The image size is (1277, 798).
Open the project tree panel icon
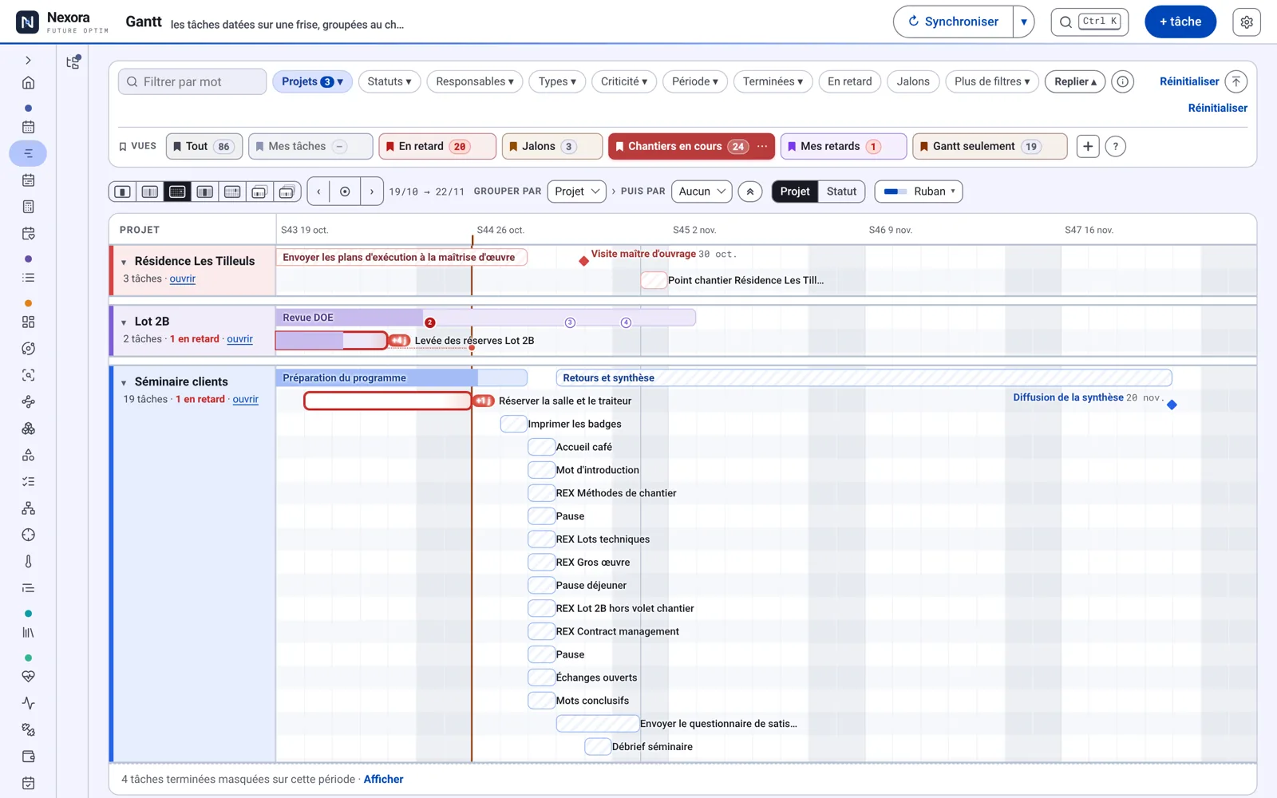pyautogui.click(x=73, y=61)
